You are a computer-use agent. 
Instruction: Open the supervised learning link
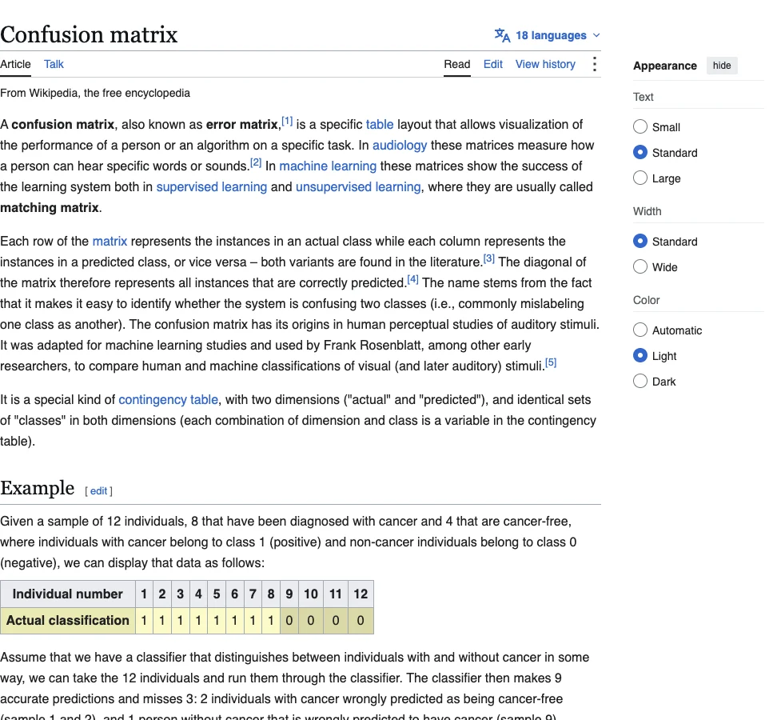[x=212, y=187]
